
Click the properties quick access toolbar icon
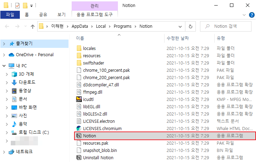click(x=17, y=6)
